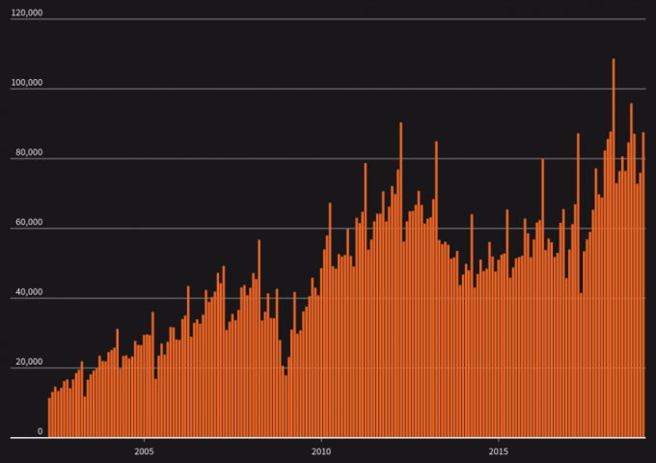Click the 120,000 y-axis label
The width and height of the screenshot is (656, 463).
click(x=27, y=20)
